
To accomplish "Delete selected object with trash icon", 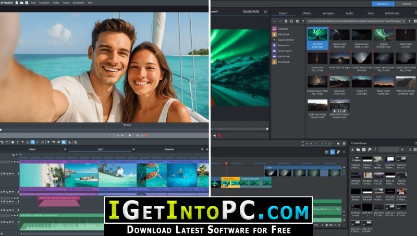I will [x=13, y=142].
